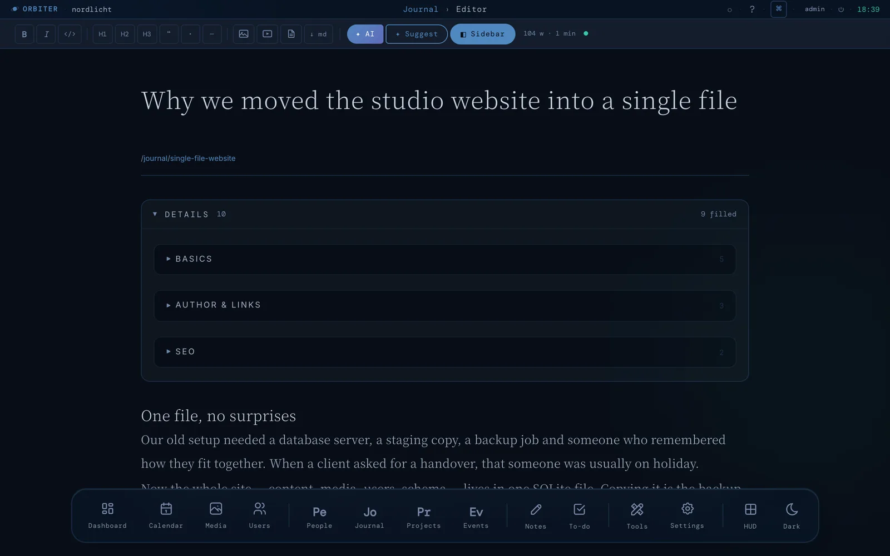Open help with the question mark
This screenshot has width=890, height=556.
coord(752,9)
